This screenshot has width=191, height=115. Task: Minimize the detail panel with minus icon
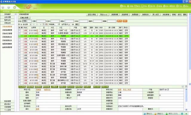pyautogui.click(x=183, y=87)
